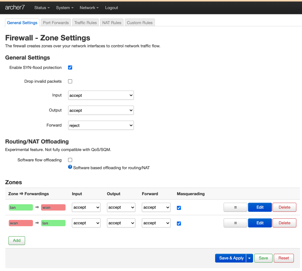Toggle Masquerading checkbox for lan zone
The height and width of the screenshot is (271, 302).
pyautogui.click(x=179, y=208)
